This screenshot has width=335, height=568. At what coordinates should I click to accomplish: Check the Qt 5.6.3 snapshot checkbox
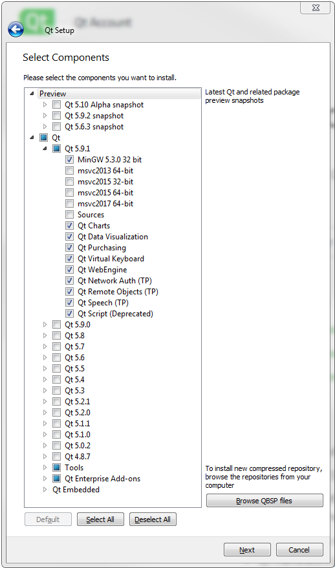pos(56,127)
